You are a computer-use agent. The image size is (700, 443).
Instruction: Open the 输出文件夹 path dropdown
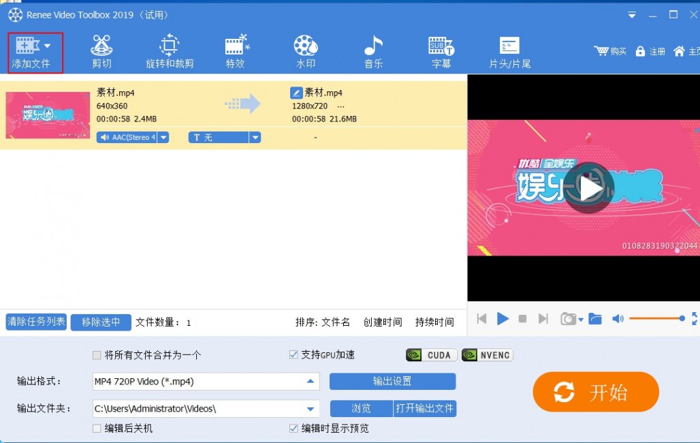(311, 408)
